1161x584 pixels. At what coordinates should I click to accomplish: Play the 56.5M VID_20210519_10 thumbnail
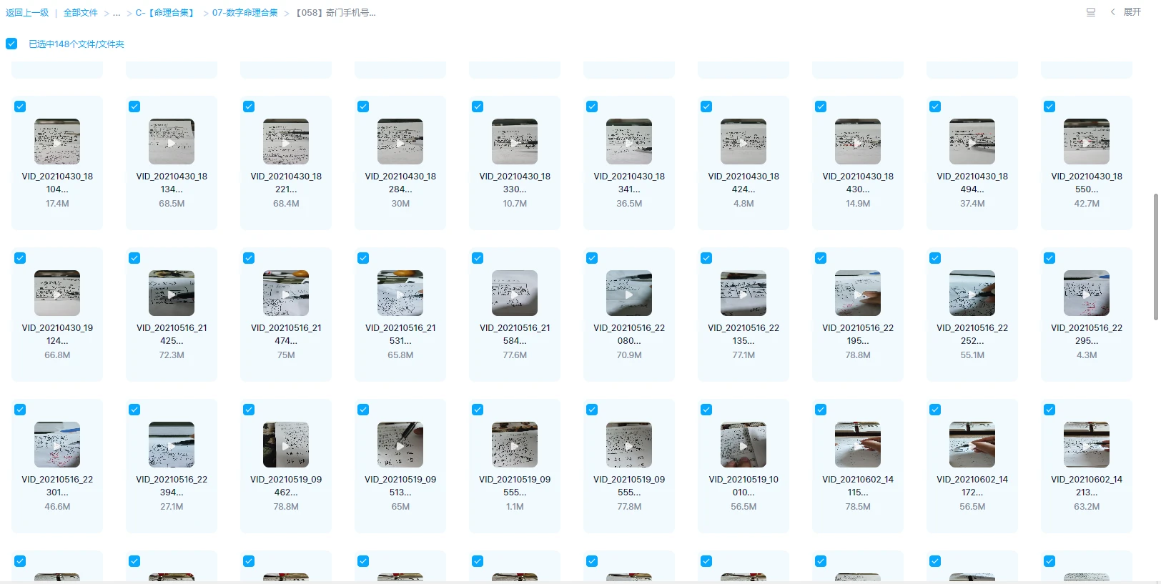pyautogui.click(x=743, y=445)
